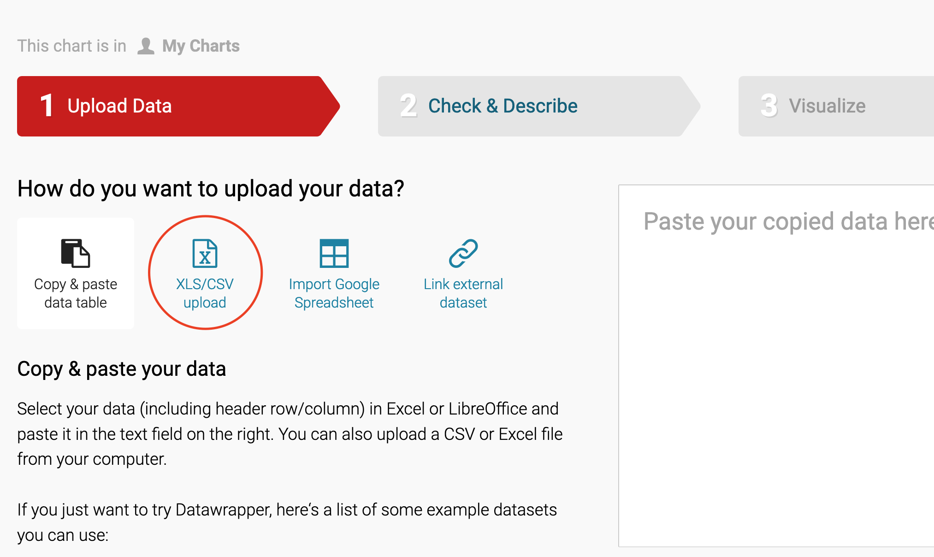Open the Visualize step

[828, 106]
